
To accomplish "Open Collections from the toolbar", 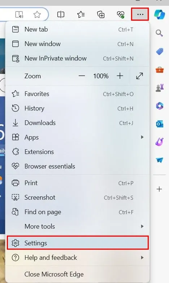I will [x=101, y=14].
